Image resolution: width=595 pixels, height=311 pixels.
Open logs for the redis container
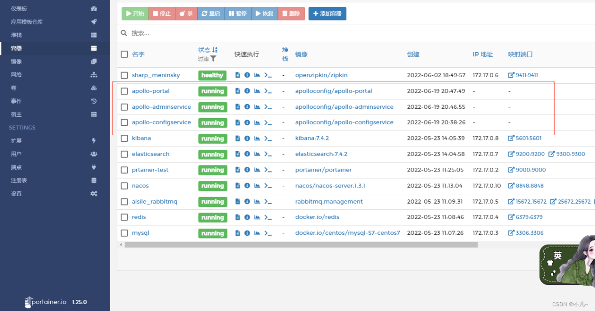237,217
